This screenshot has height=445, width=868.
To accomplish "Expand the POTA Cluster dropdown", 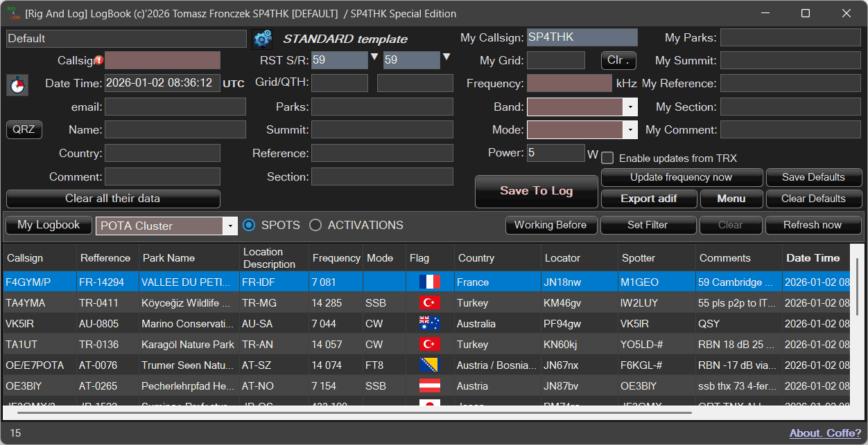I will 229,226.
